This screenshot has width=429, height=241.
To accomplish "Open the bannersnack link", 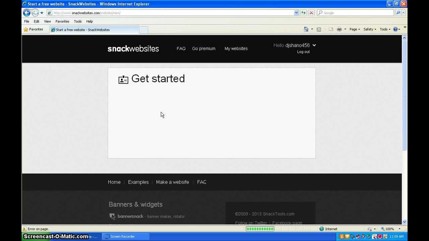I will click(x=130, y=216).
